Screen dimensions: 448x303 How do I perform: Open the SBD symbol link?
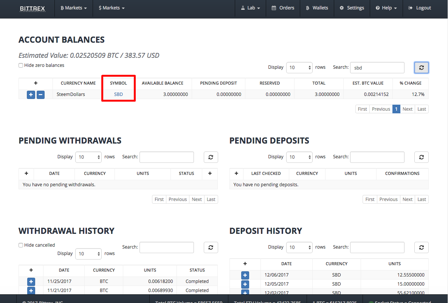[x=118, y=94]
